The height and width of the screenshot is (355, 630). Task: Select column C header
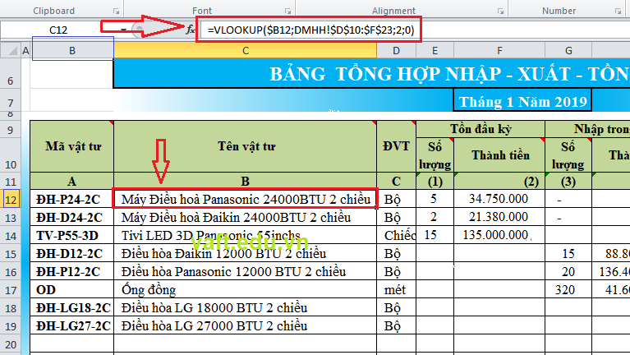click(x=246, y=51)
